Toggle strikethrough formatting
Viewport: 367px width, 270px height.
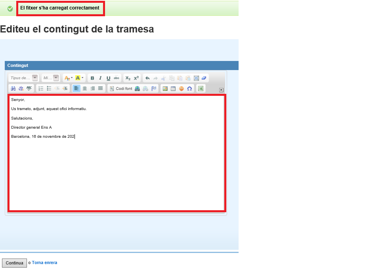116,78
